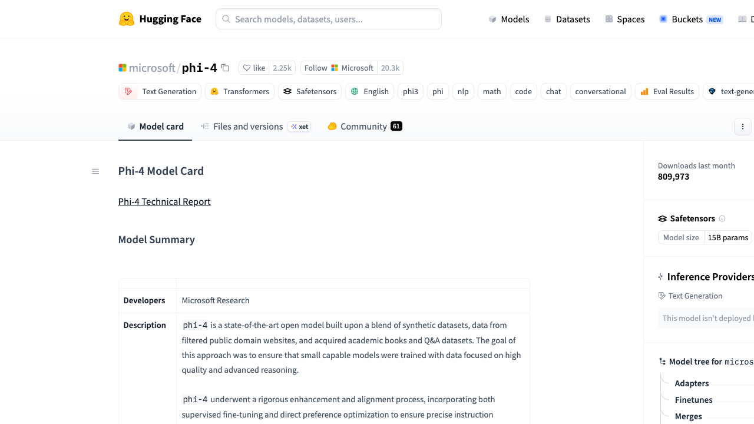Screen dimensions: 754x424
Task: Expand the Adapters entry in model tree
Action: tap(692, 383)
